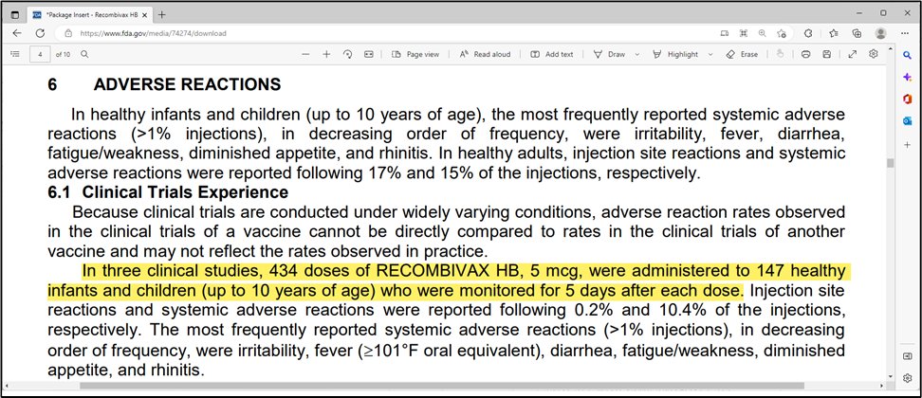The image size is (922, 398).
Task: Enter PDF full screen mode
Action: pyautogui.click(x=851, y=55)
